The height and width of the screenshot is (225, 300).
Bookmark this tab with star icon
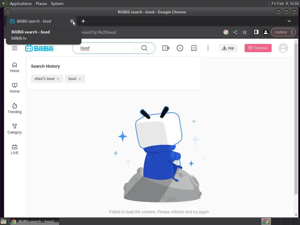point(245,32)
